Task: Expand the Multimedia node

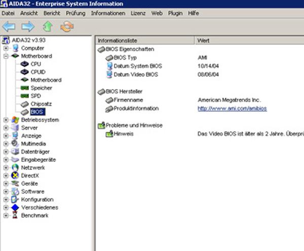Action: coord(6,144)
